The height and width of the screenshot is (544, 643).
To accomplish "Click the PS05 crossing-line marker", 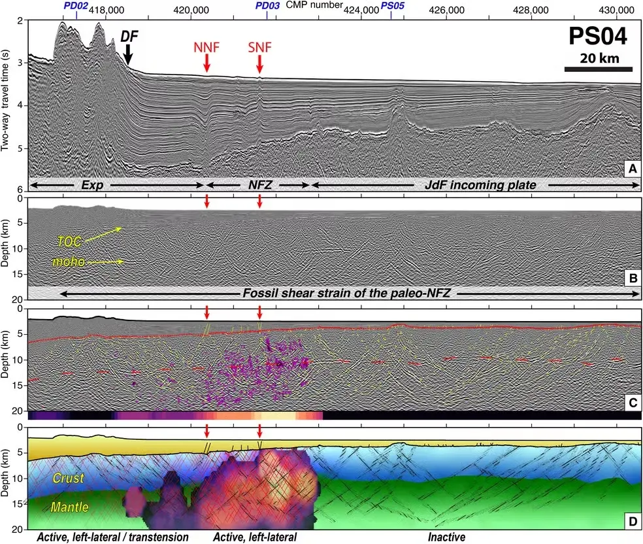I will [392, 5].
